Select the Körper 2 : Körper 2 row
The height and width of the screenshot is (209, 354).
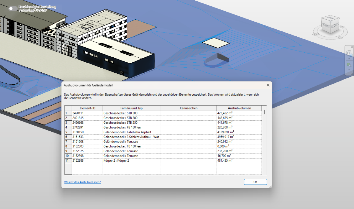[x=131, y=160]
